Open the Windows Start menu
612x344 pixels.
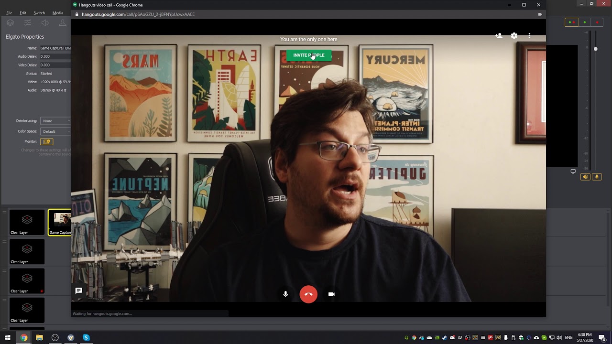(8, 338)
